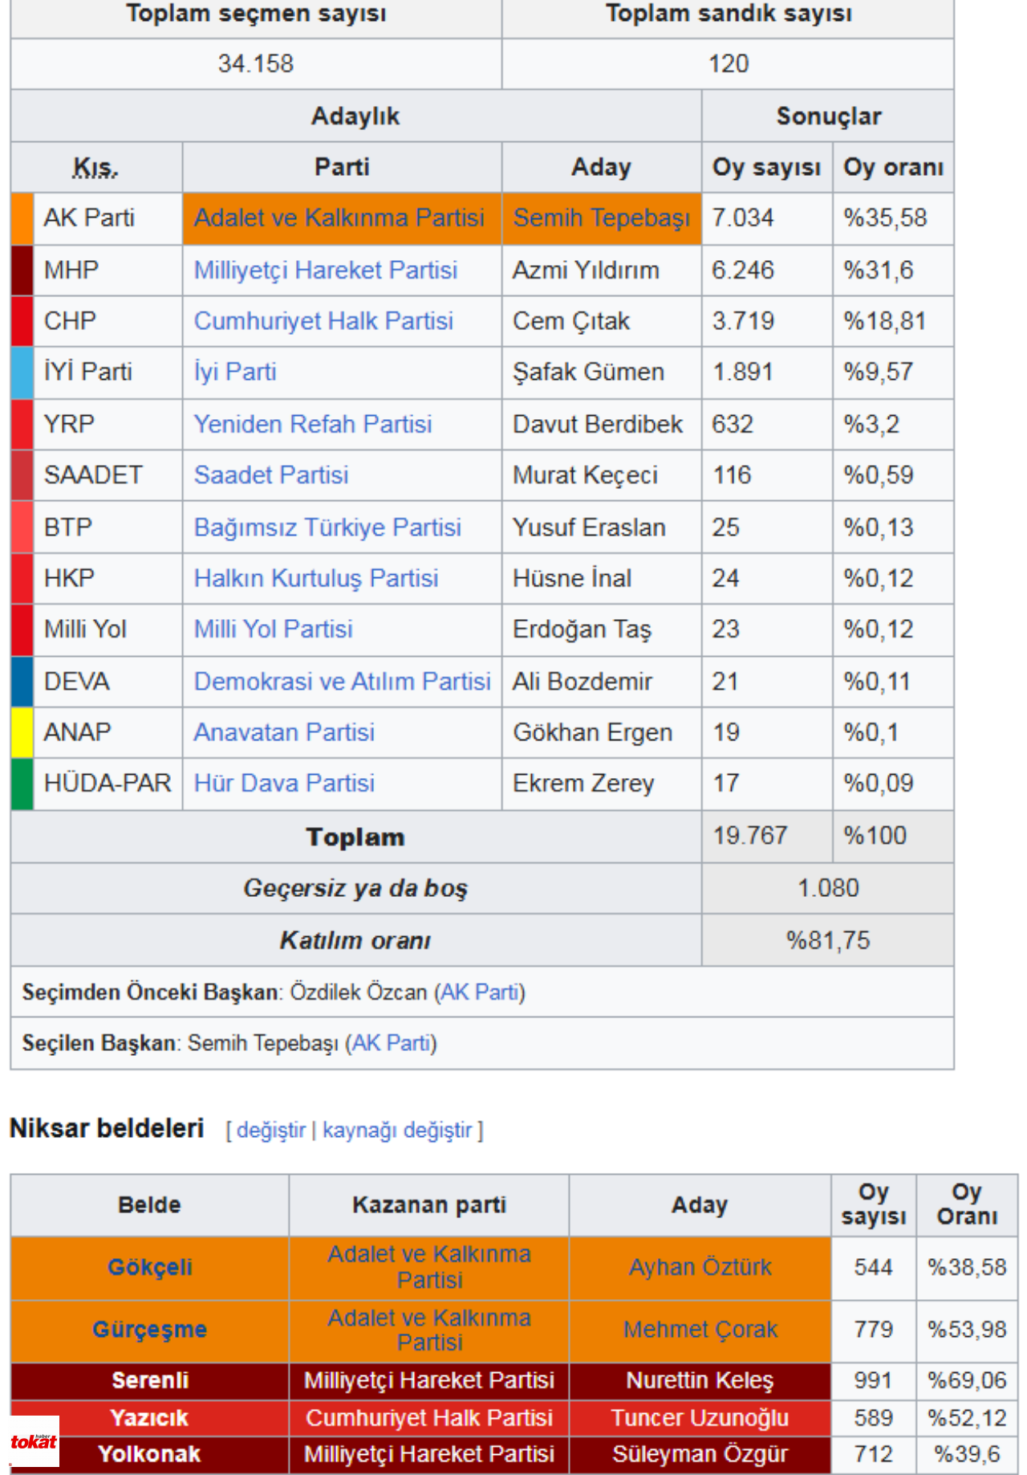
Task: Click the değiştir edit link
Action: [x=271, y=1130]
